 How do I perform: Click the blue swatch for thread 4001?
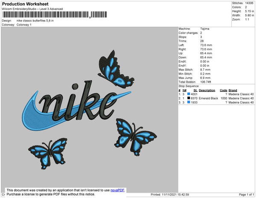tap(189, 94)
